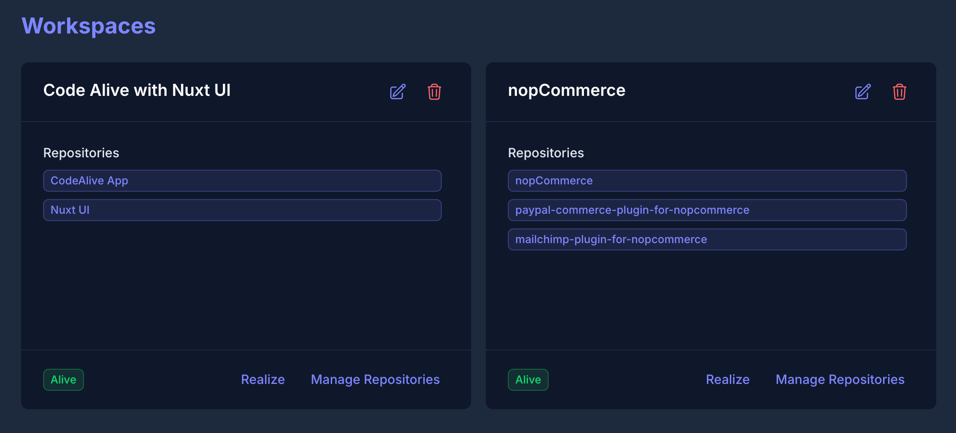Open the nopCommerce repository entry in the list
Screen dimensions: 956x433
click(x=707, y=181)
